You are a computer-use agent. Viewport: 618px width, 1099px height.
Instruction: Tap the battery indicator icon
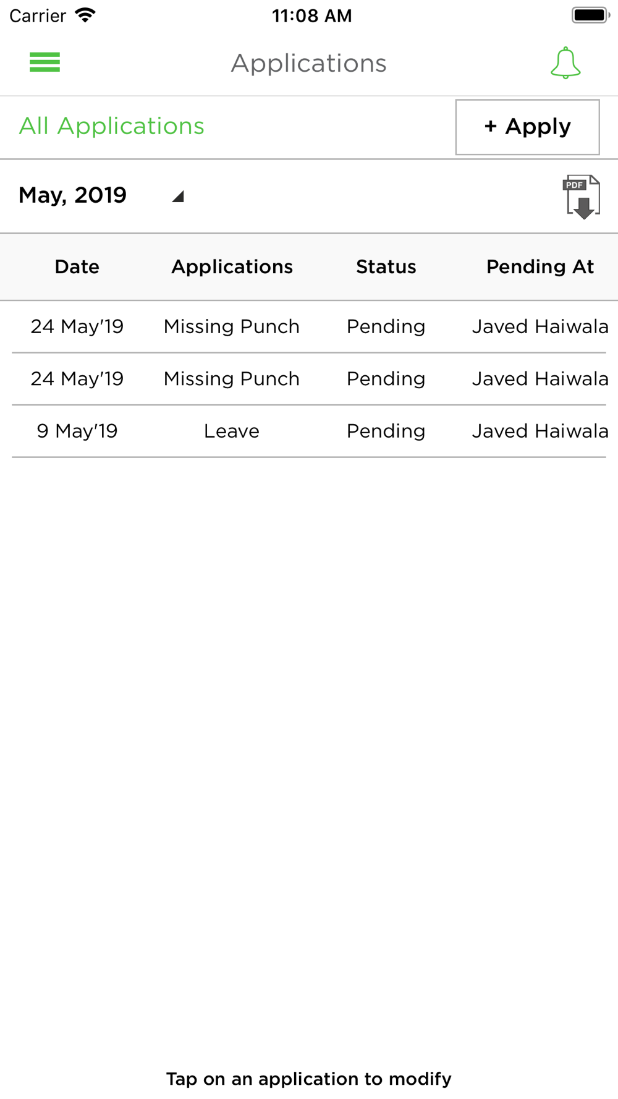point(590,15)
